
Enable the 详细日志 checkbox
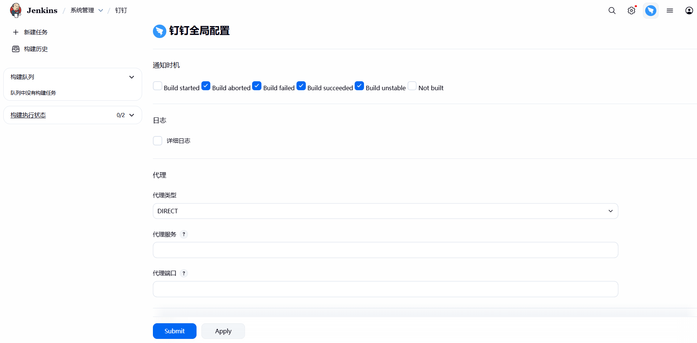[x=158, y=141]
